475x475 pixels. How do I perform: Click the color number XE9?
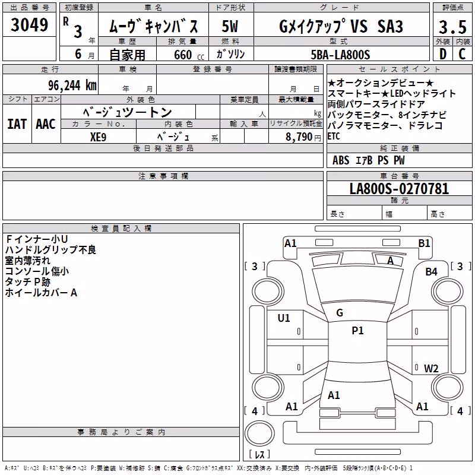98,137
